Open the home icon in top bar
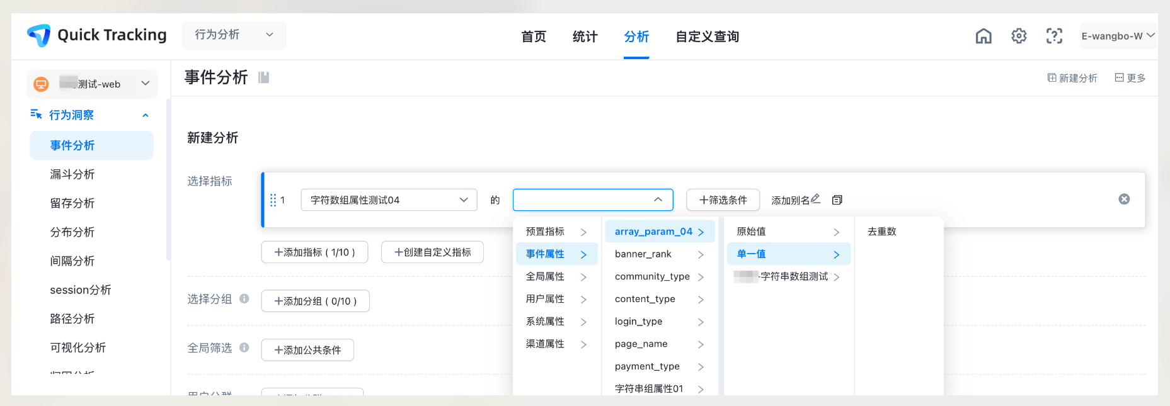 [984, 36]
